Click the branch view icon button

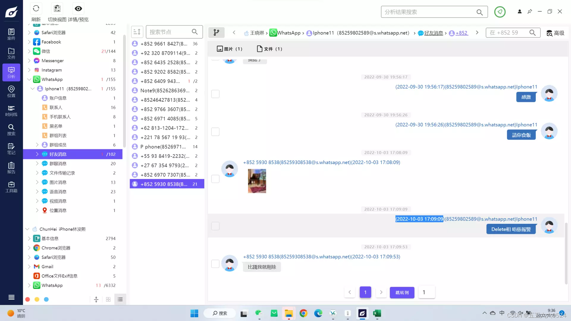pos(216,32)
